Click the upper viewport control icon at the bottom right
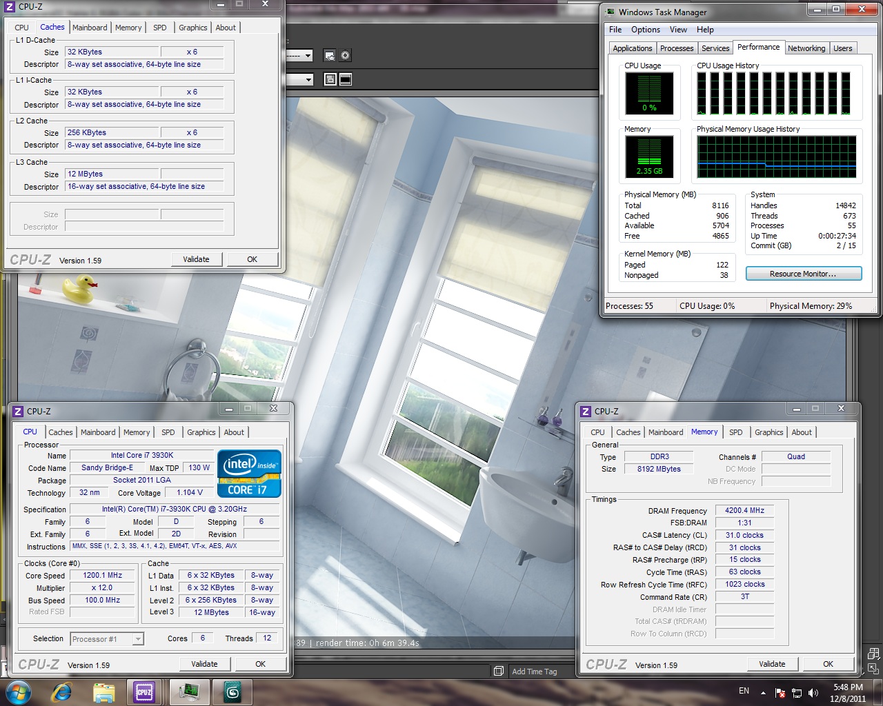Viewport: 883px width, 706px height. pos(873,653)
